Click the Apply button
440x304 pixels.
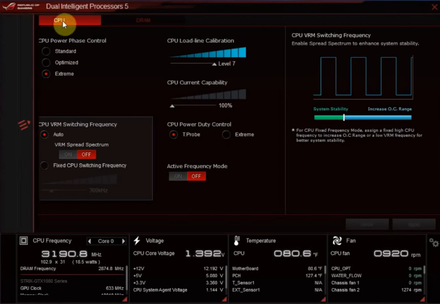414,225
